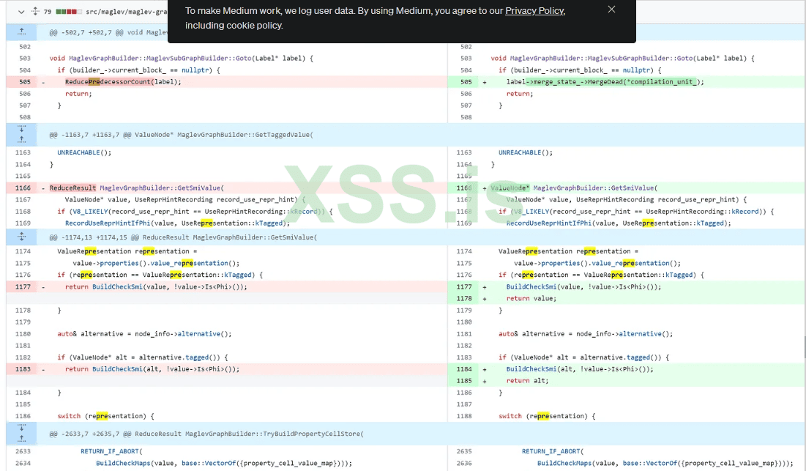This screenshot has width=806, height=471.
Task: Select left-side deleted line number 505
Action: [25, 82]
